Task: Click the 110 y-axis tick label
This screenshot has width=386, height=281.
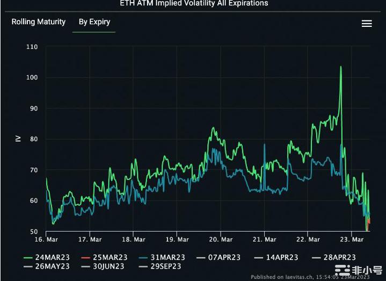Action: 32,47
